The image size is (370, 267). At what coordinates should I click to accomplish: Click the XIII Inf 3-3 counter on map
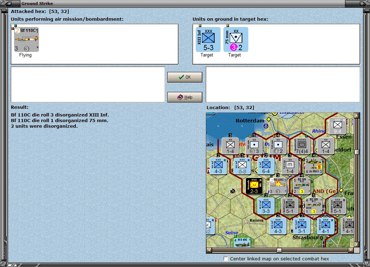tap(266, 206)
